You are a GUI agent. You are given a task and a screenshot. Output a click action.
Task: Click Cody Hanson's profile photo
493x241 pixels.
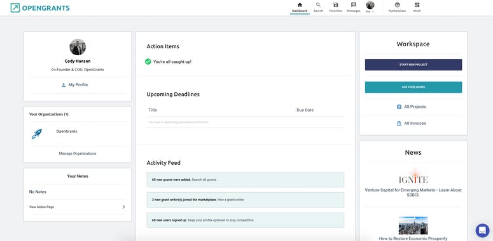[x=78, y=47]
